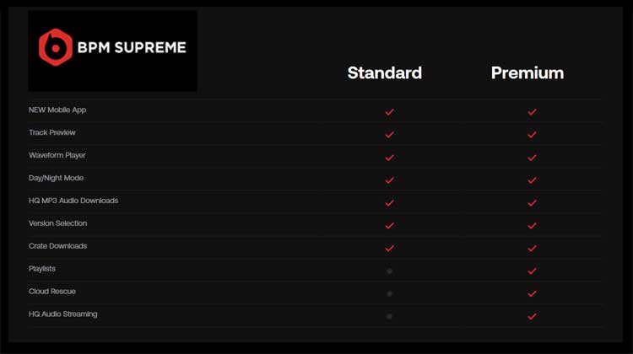This screenshot has width=633, height=354.
Task: Click Standard checkmark for HQ MP3 Audio Downloads
Action: coord(389,202)
